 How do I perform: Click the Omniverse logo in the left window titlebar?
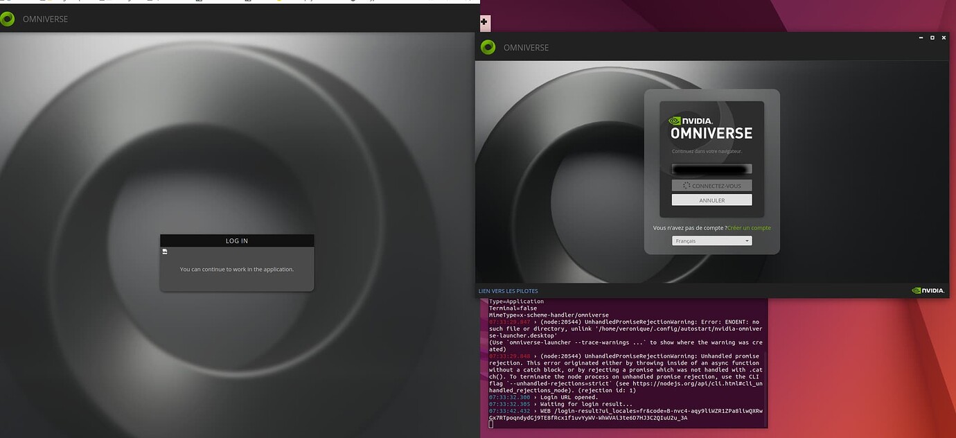tap(8, 19)
